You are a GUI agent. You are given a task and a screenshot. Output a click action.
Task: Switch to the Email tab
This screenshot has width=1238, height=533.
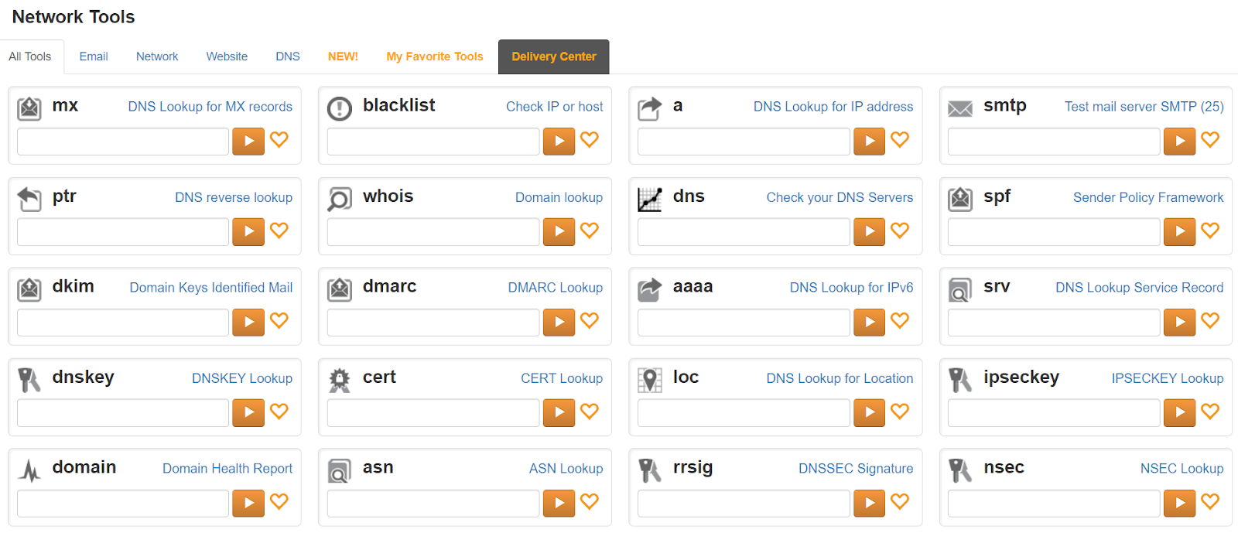click(x=94, y=56)
